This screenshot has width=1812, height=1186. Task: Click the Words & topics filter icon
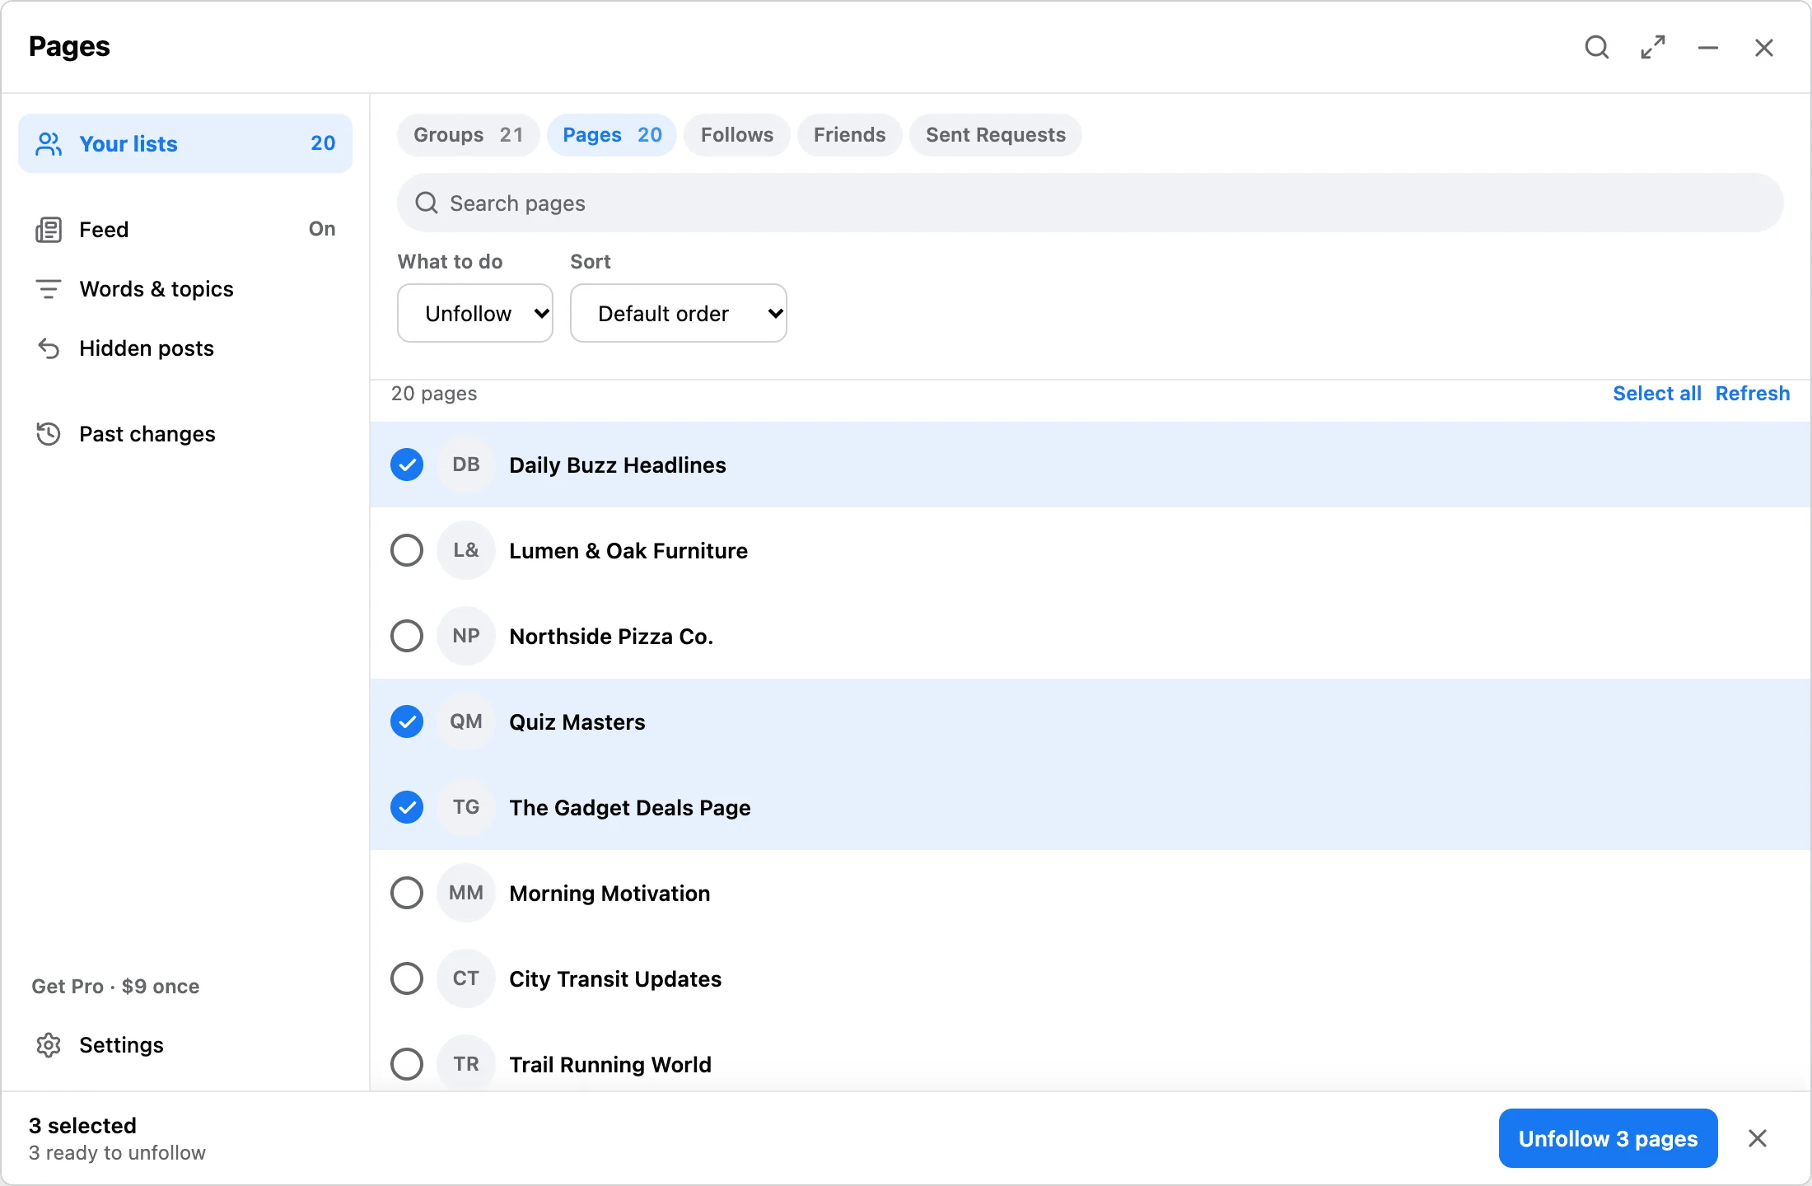point(49,289)
